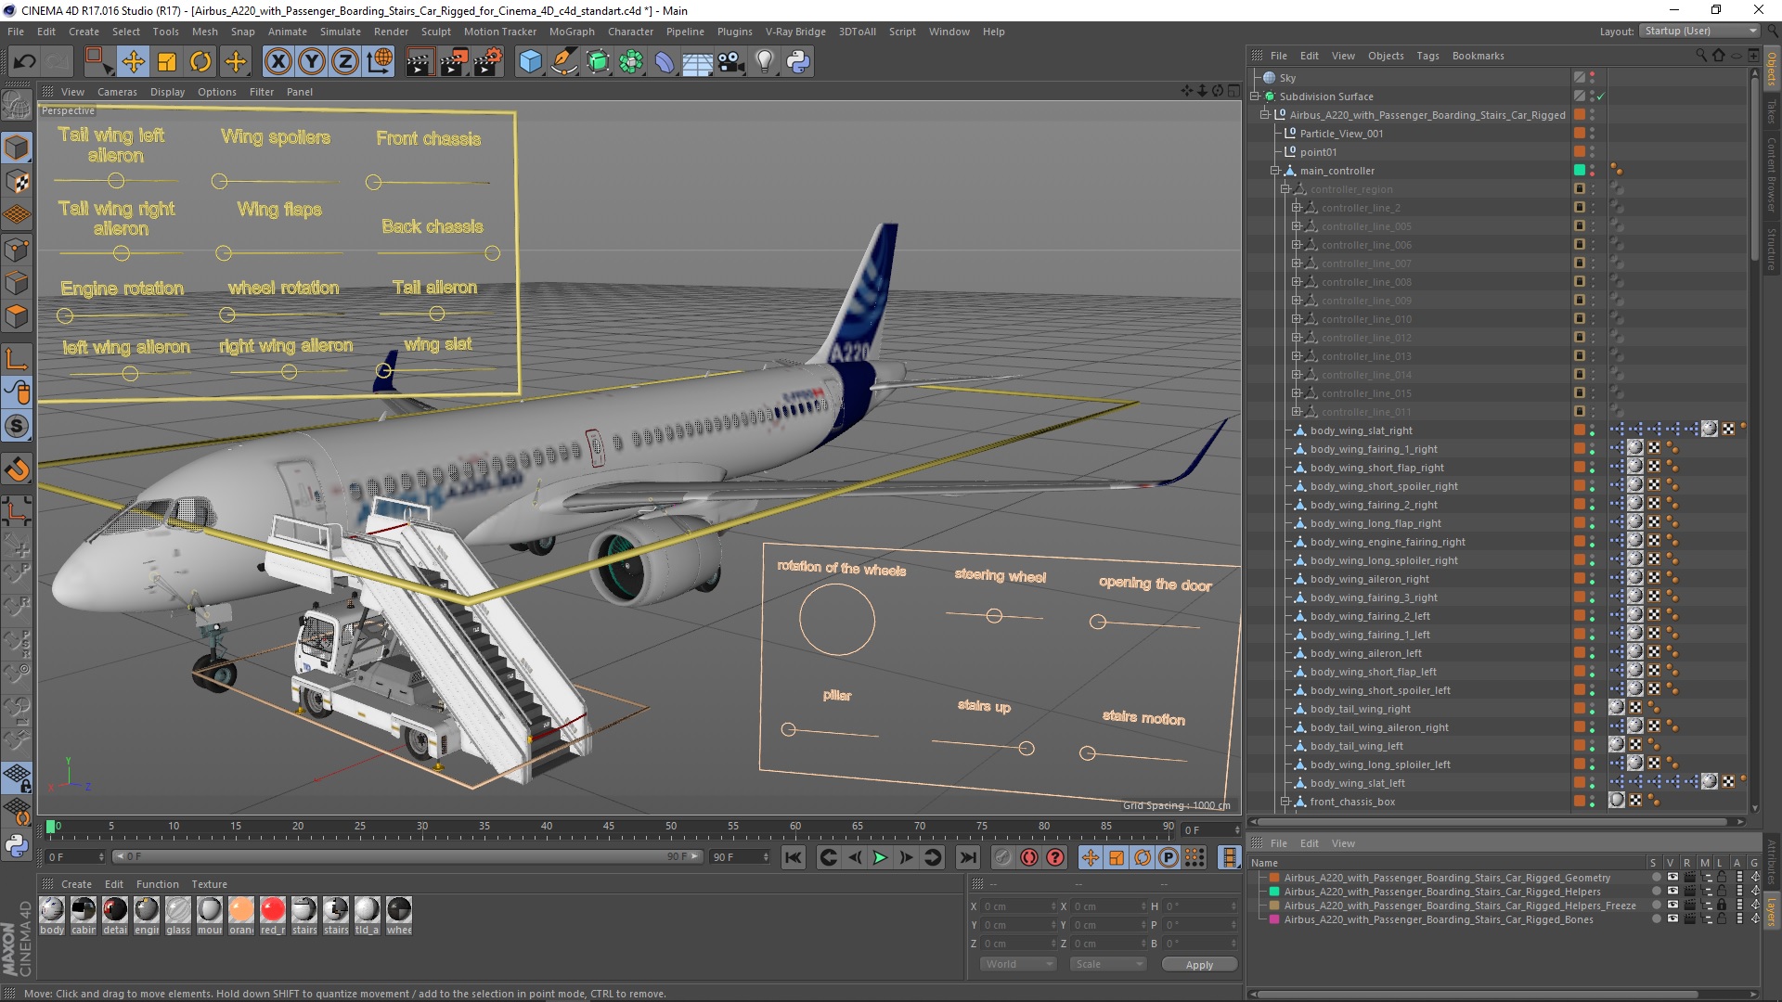The image size is (1782, 1002).
Task: Click green layer swatch of main_controller
Action: (1580, 171)
